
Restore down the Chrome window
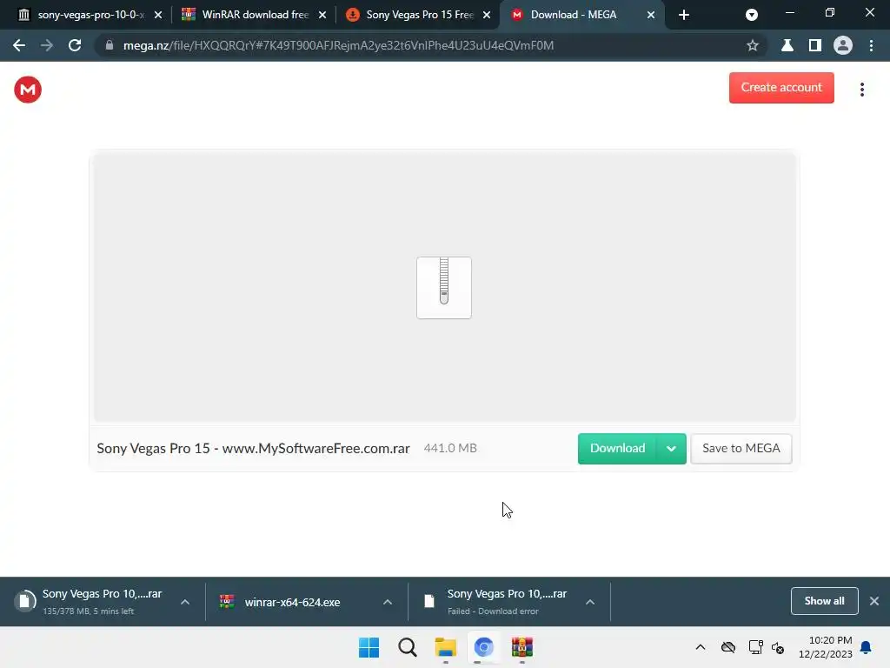click(829, 12)
